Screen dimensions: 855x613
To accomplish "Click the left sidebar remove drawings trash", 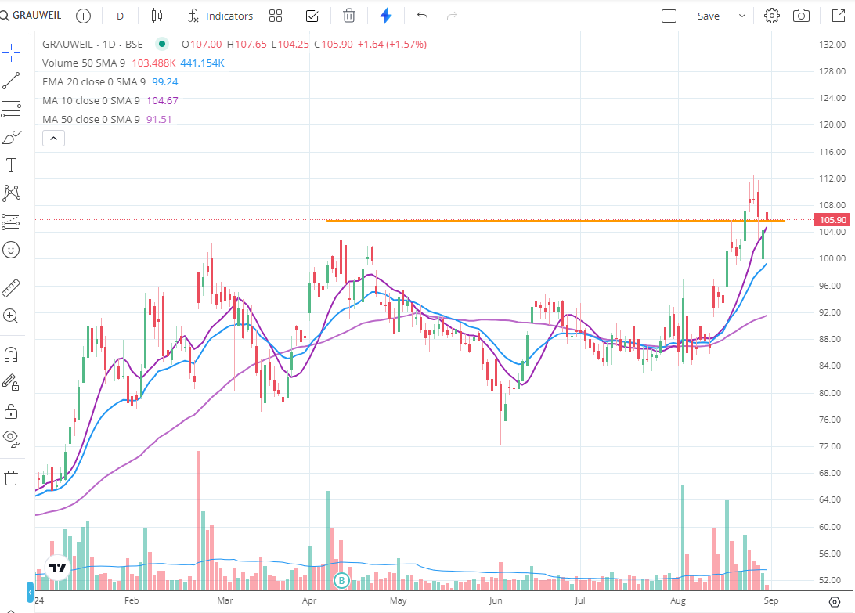I will pos(11,478).
